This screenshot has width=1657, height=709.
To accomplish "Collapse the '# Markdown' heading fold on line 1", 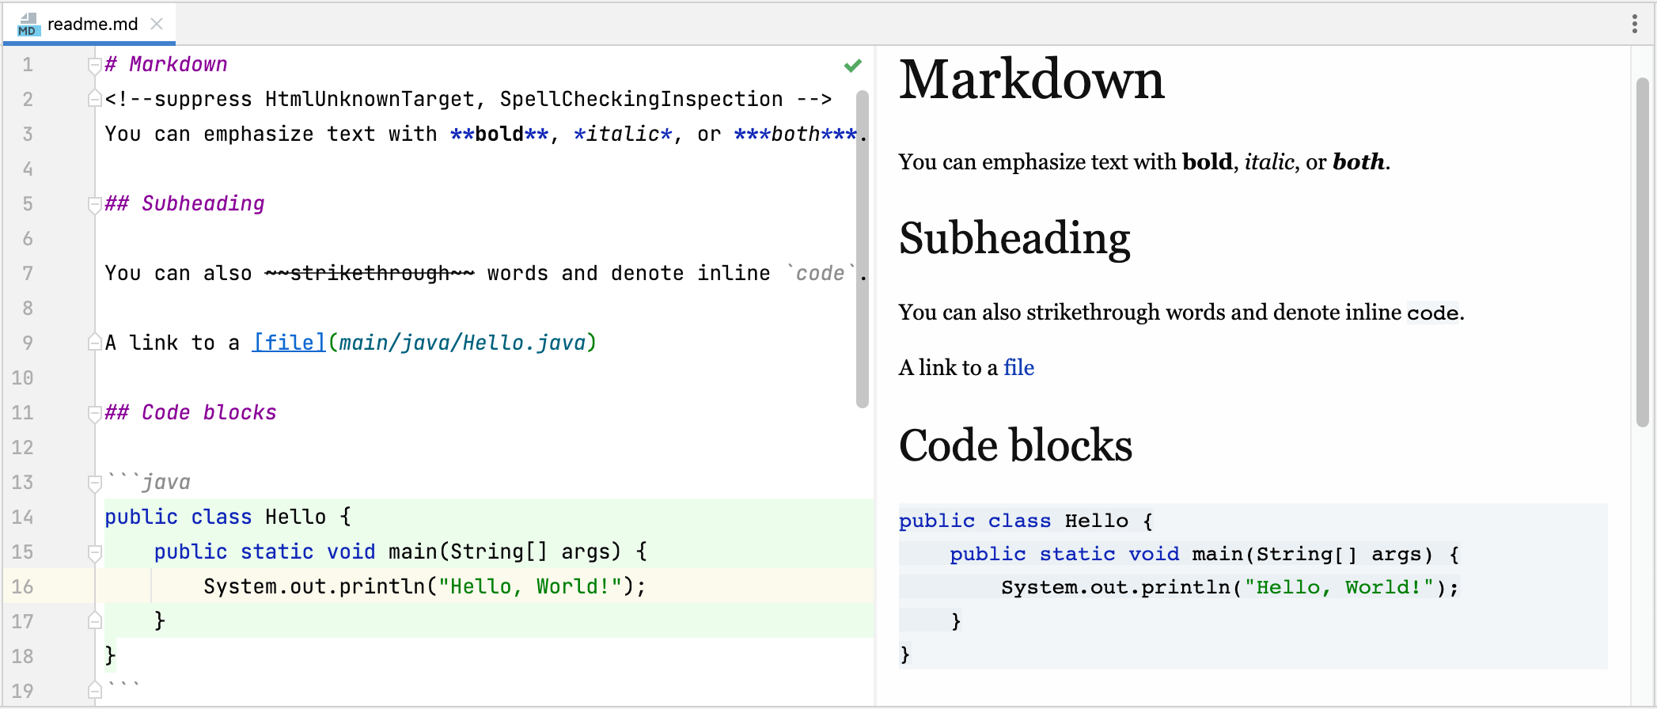I will 95,65.
